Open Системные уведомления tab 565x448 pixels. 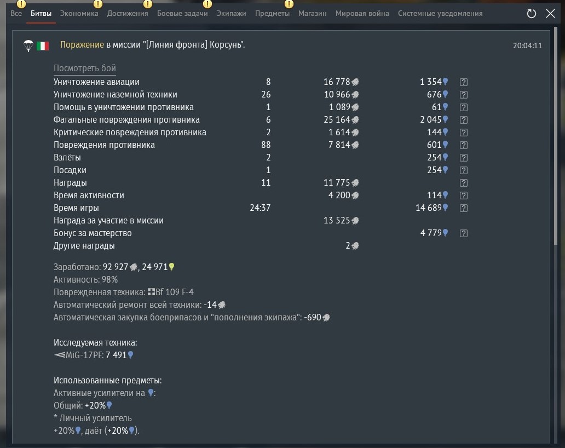(440, 13)
